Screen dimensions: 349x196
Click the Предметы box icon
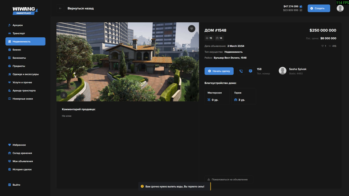click(x=10, y=66)
